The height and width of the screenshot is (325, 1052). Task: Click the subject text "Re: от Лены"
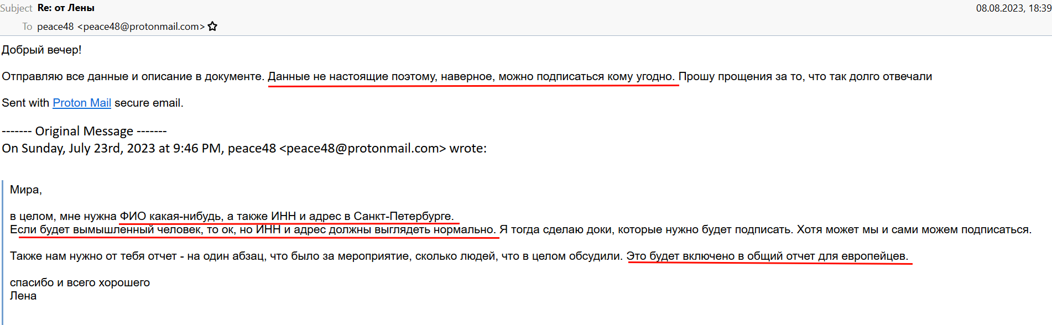[66, 8]
